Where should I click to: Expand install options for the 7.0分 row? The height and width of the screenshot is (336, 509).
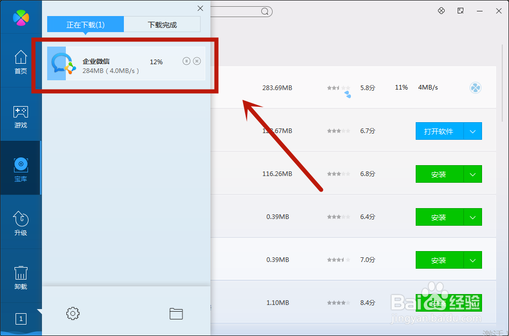pos(473,260)
